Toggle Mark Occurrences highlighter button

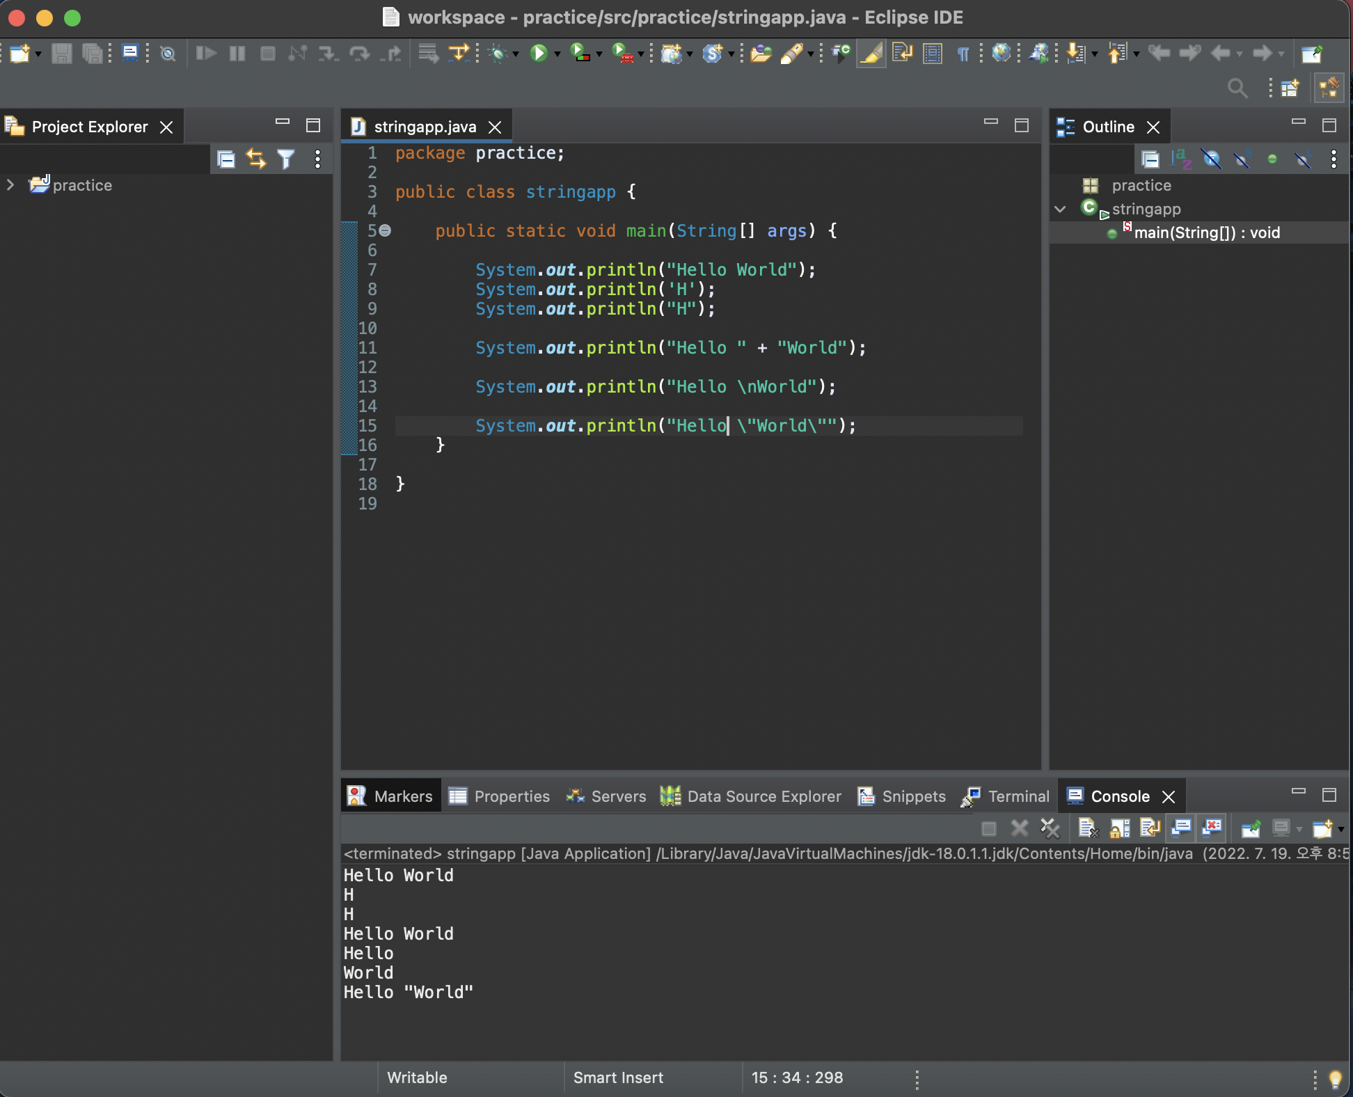(871, 53)
